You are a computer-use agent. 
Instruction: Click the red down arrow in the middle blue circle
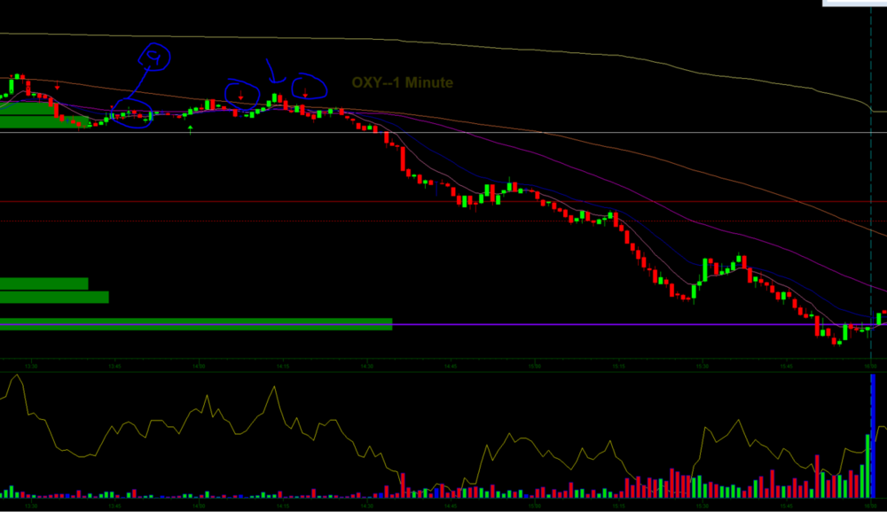coord(240,95)
